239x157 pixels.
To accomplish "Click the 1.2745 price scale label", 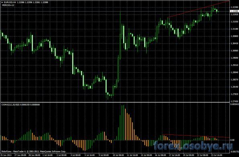I will point(235,101).
